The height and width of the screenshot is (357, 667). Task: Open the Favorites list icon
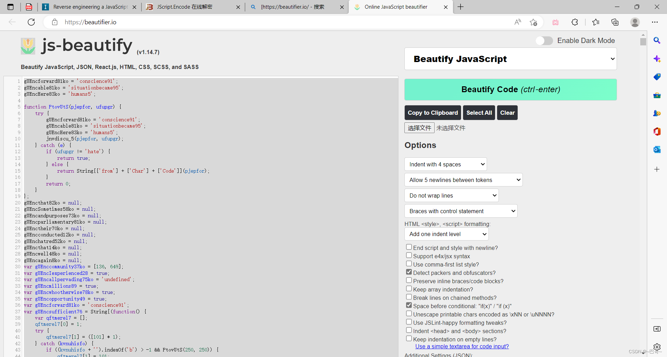[x=596, y=22]
